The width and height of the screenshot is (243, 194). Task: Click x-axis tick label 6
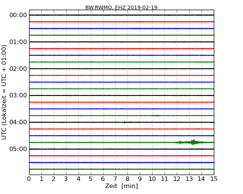(103, 179)
